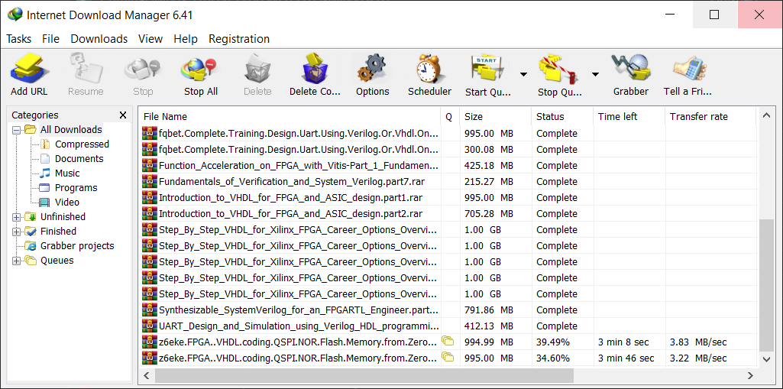
Task: Open the File menu
Action: 50,39
